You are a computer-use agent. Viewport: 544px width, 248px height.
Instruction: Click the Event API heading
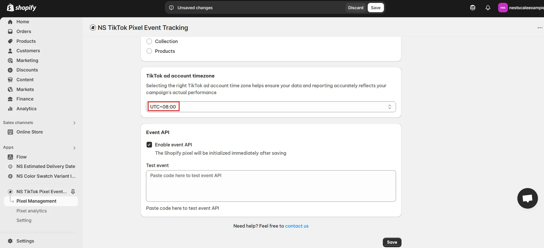tap(158, 132)
